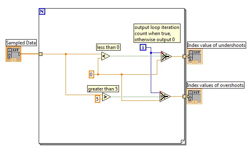Click the undershoots array indicator terminal
This screenshot has width=251, height=155.
[195, 56]
